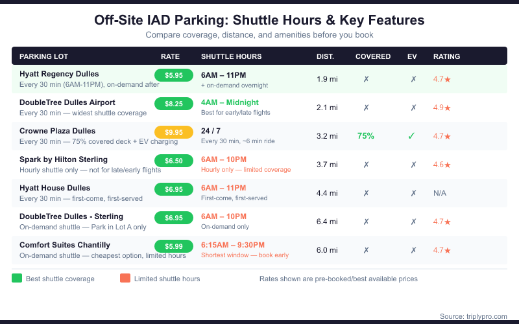Screen dimensions: 519x324
Task: Click the 4.7 star rating for Crowne Plaza Dulles
Action: [442, 136]
